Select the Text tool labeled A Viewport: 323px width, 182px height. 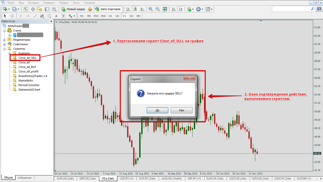click(56, 16)
